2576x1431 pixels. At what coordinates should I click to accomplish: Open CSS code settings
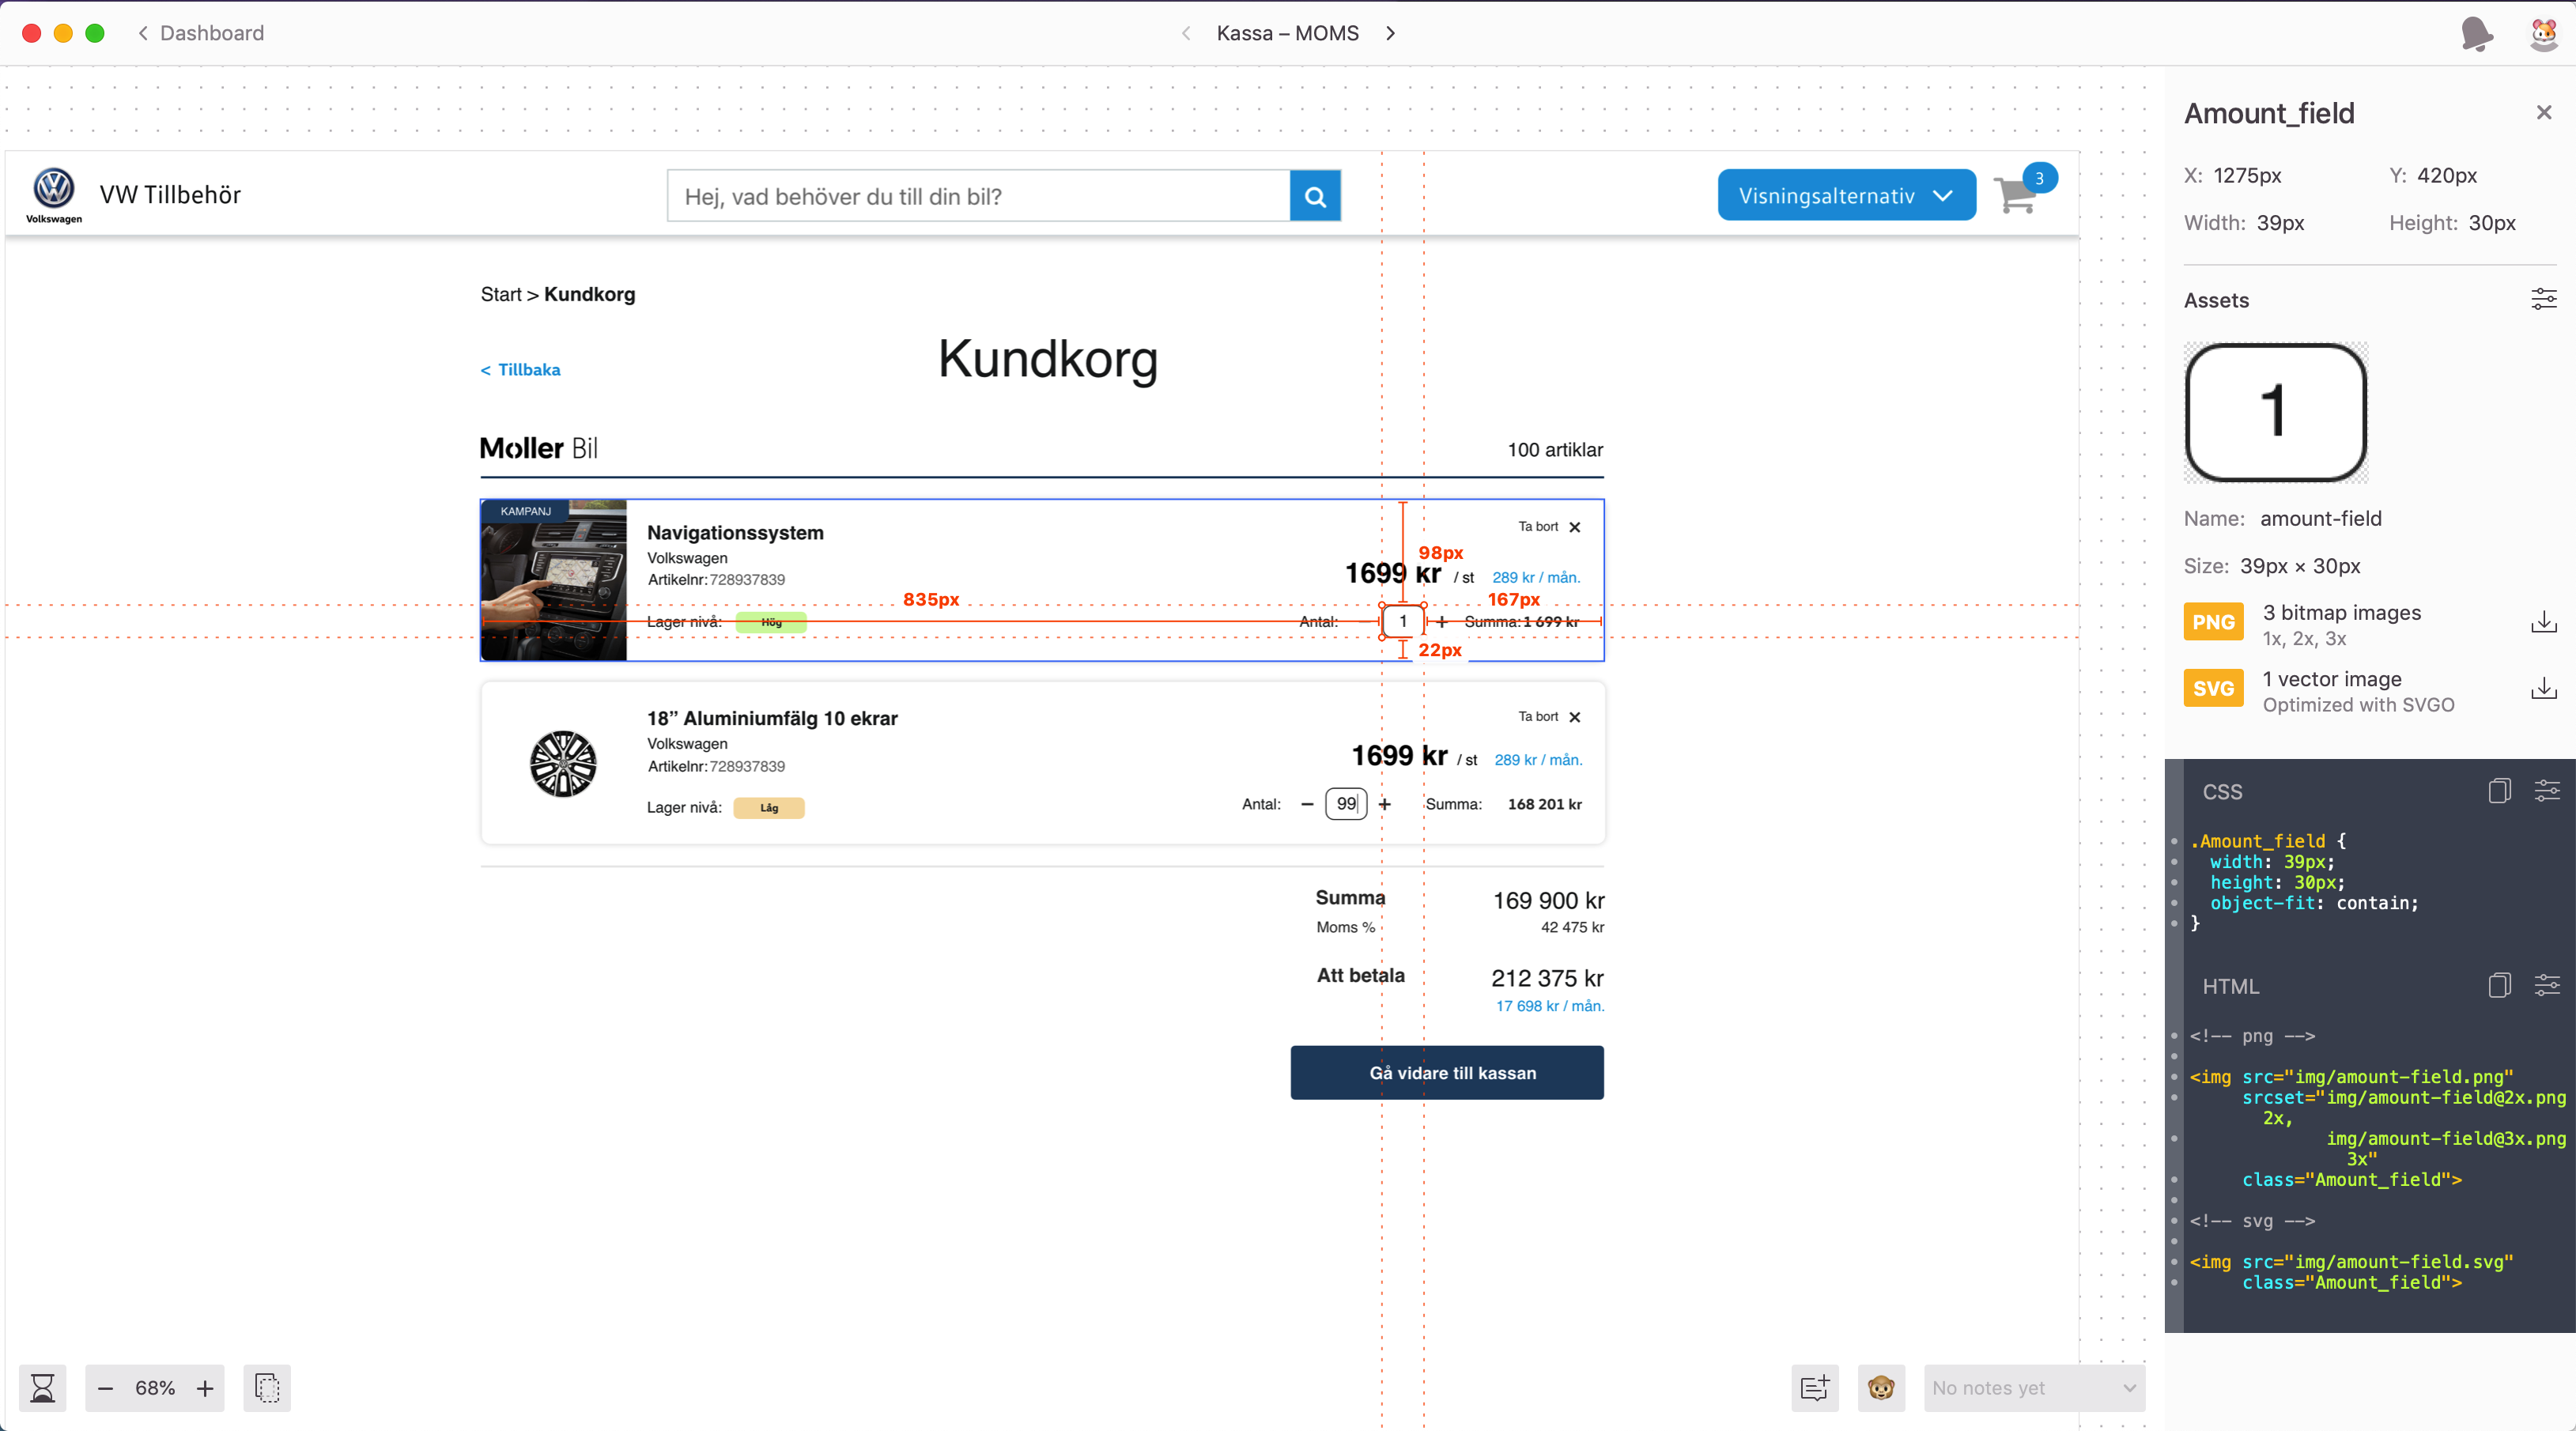pyautogui.click(x=2547, y=791)
